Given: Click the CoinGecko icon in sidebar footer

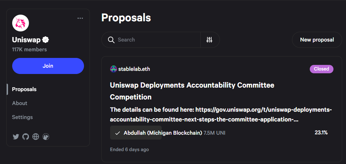Looking at the screenshot, I should click(x=46, y=136).
